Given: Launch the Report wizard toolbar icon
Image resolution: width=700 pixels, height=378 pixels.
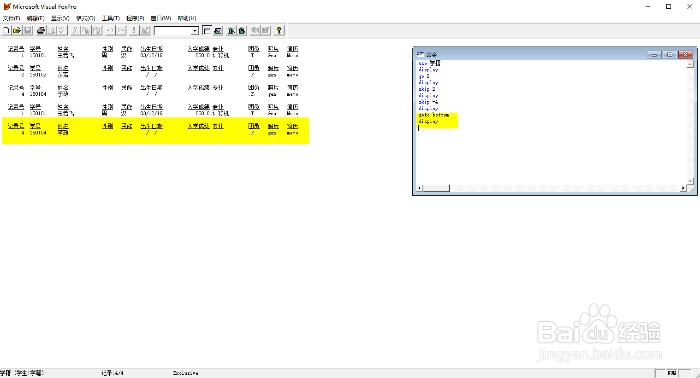Looking at the screenshot, I should coord(242,30).
